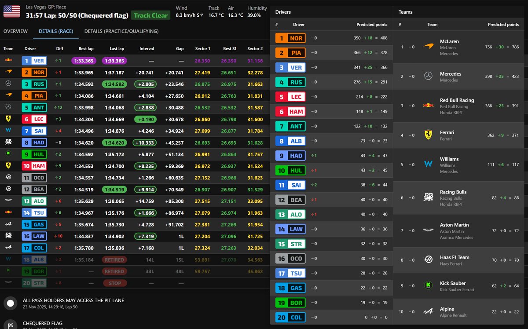Click the Haas F1 Team logo in Teams panel
The width and height of the screenshot is (528, 329).
tap(428, 260)
